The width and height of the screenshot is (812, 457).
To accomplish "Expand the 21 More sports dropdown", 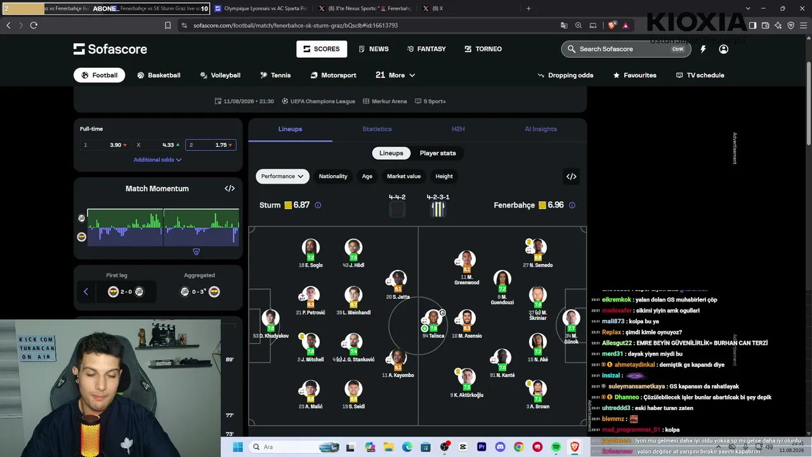I will click(x=395, y=75).
